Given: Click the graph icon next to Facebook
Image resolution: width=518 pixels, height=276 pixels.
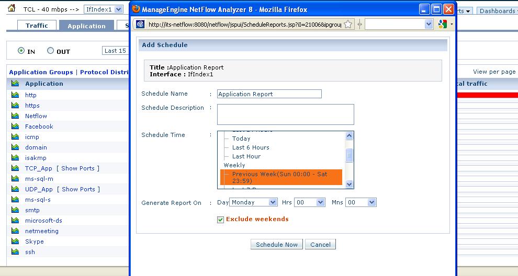Looking at the screenshot, I should tap(15, 126).
